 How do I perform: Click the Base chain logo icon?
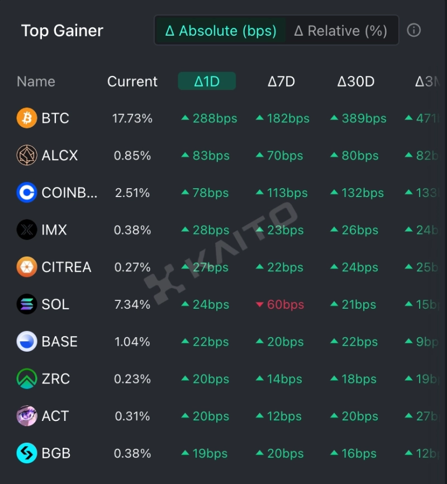(27, 342)
